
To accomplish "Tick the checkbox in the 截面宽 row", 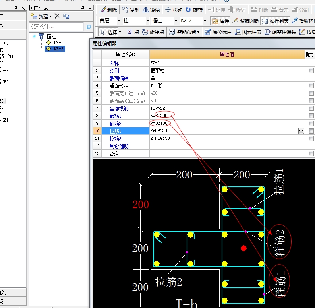I will 311,93.
